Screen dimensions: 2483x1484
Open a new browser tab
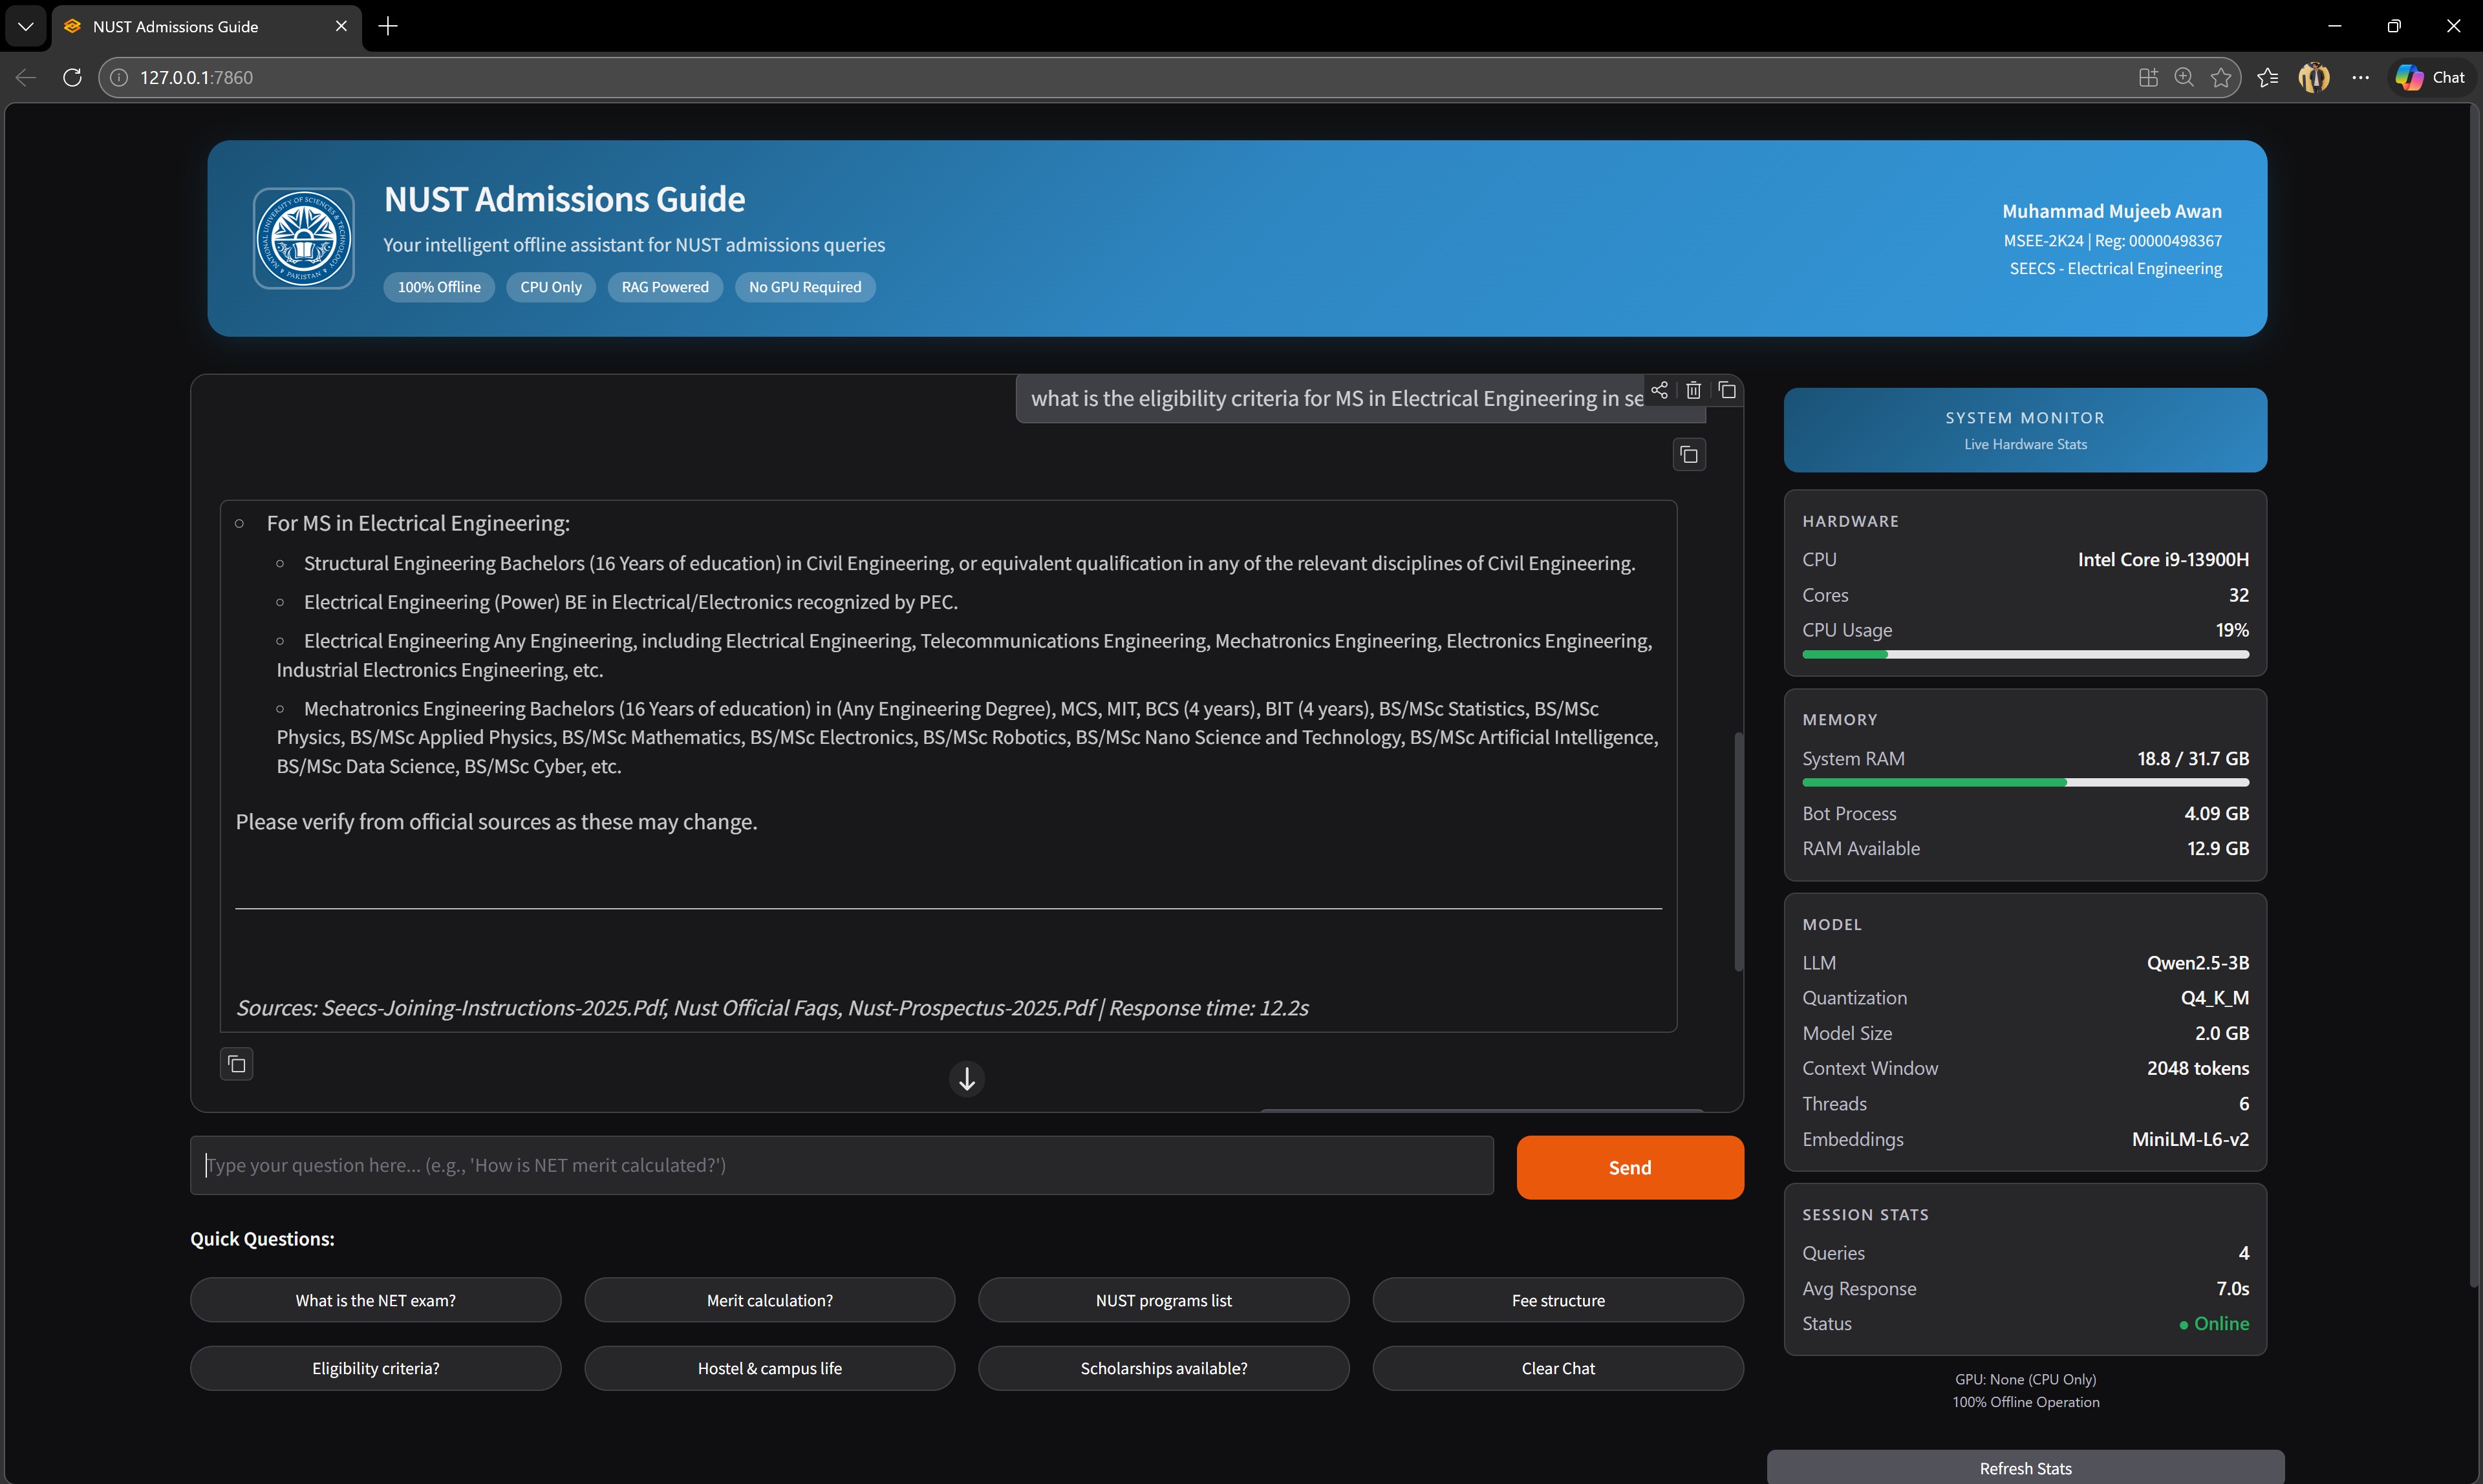(x=388, y=26)
